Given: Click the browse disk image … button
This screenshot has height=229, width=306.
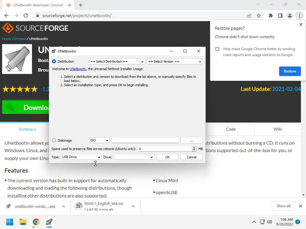Looking at the screenshot, I should (x=192, y=140).
